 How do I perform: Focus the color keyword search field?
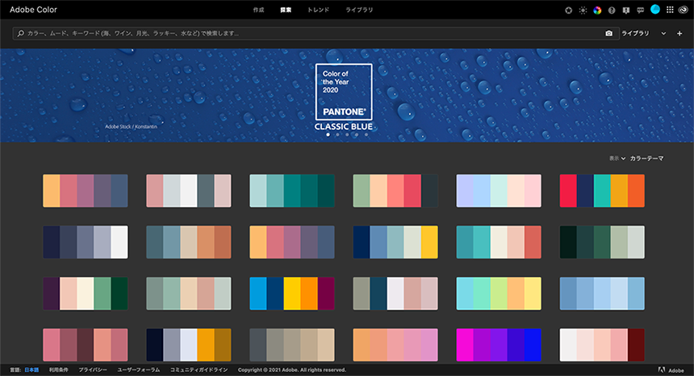tap(316, 33)
